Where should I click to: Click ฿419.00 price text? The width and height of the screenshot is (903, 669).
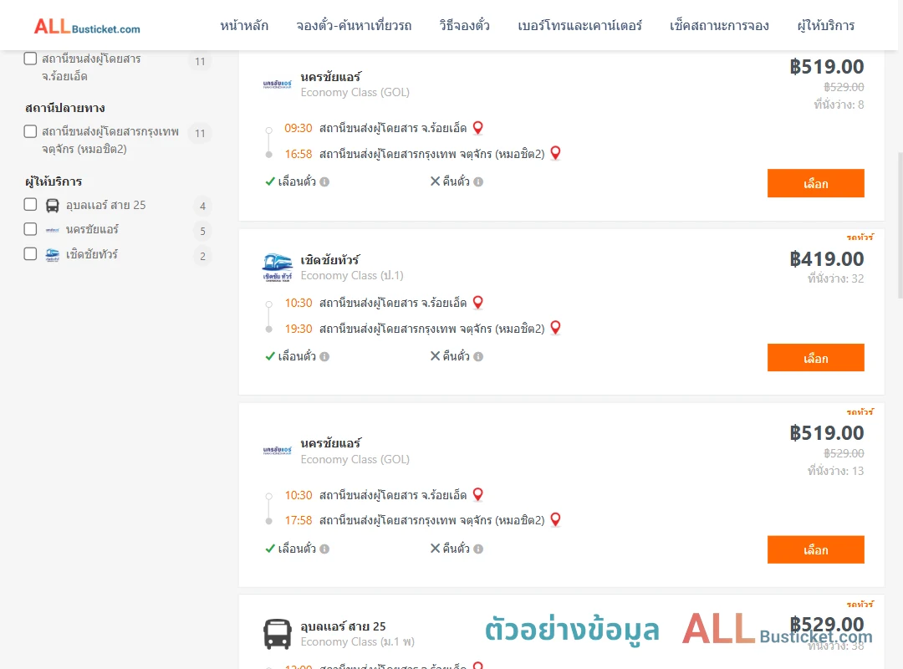click(x=826, y=259)
